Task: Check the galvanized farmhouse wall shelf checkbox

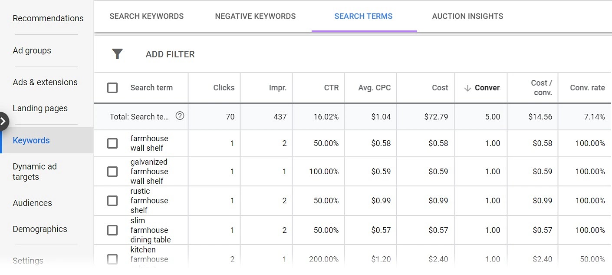Action: (x=112, y=171)
